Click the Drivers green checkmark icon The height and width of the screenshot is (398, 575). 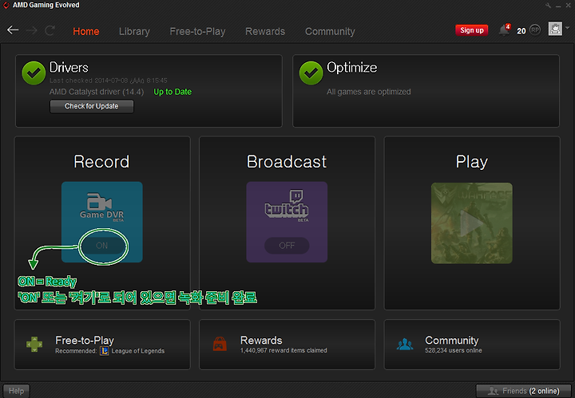(34, 73)
